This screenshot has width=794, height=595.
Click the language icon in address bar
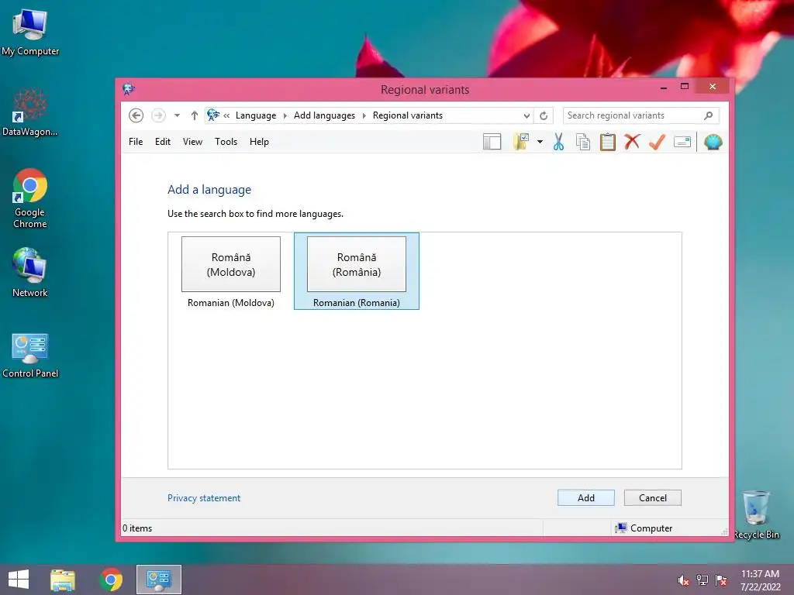tap(213, 115)
